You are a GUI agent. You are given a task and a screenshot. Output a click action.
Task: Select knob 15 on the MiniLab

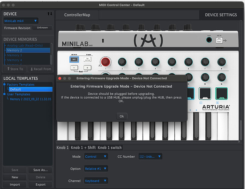pyautogui.click(x=205, y=77)
